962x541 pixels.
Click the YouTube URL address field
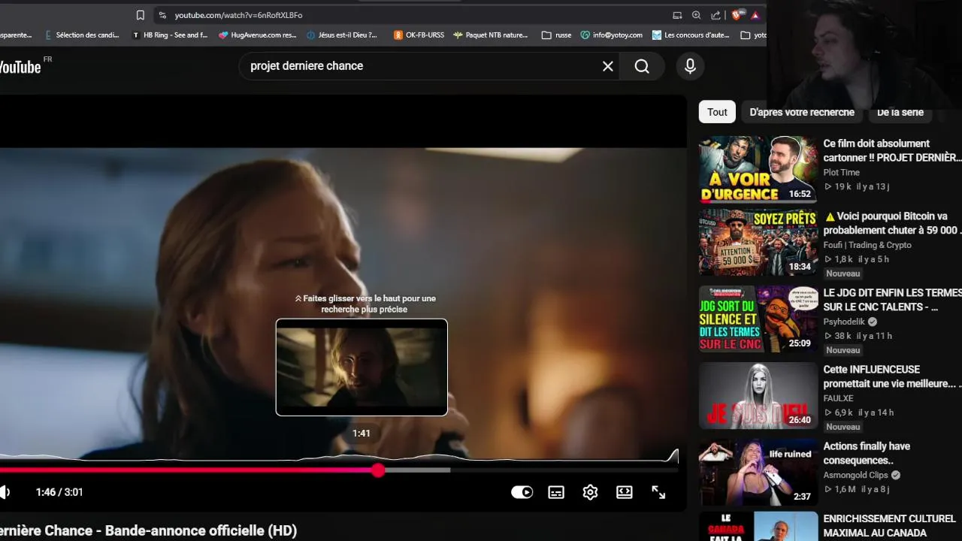tap(238, 15)
